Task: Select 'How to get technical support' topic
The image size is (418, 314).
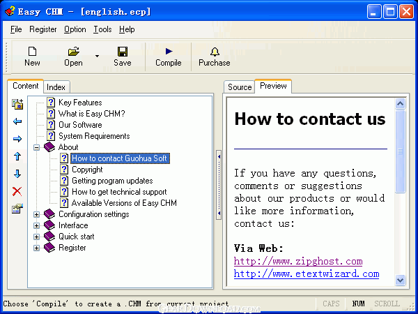Action: click(x=119, y=192)
